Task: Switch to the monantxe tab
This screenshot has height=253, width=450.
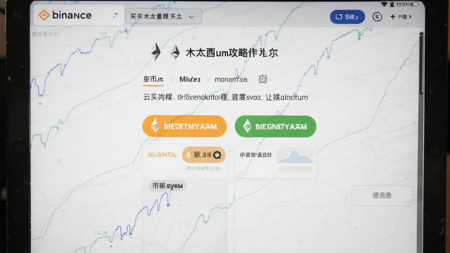Action: point(231,80)
